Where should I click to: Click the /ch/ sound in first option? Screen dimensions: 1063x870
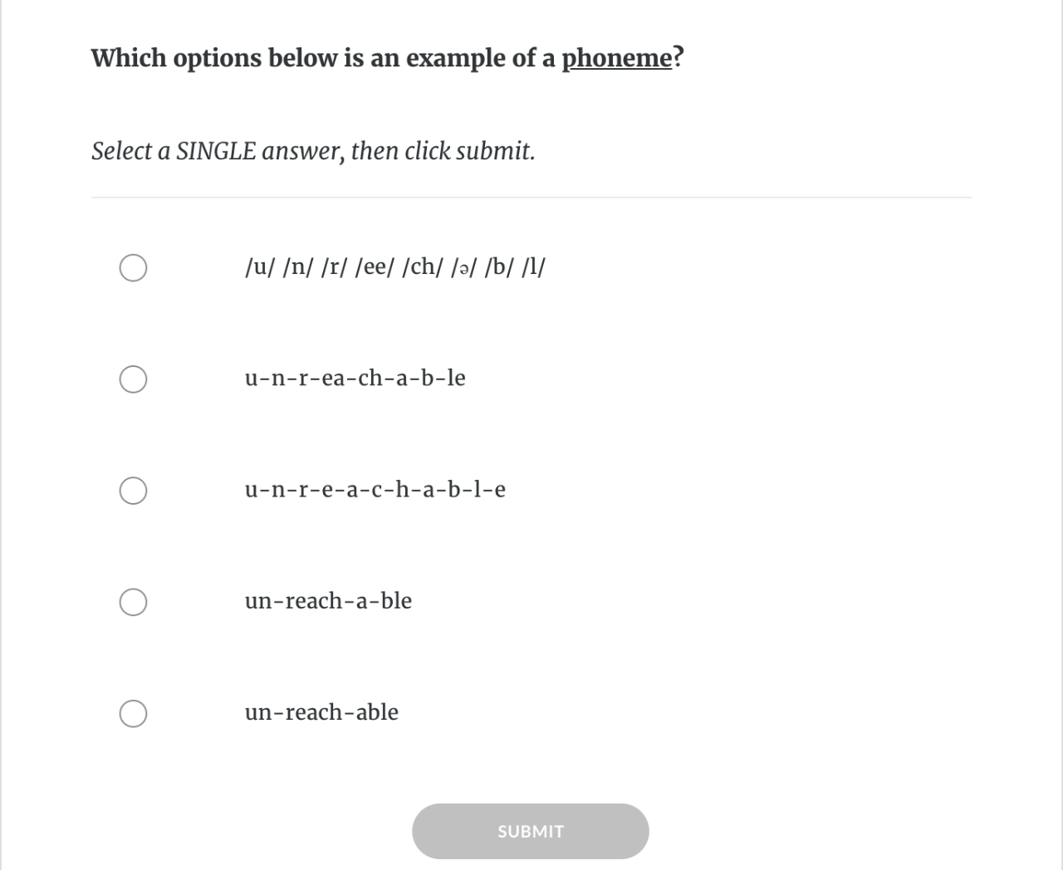(423, 267)
